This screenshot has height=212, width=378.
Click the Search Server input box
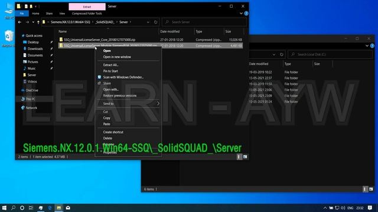click(204, 22)
